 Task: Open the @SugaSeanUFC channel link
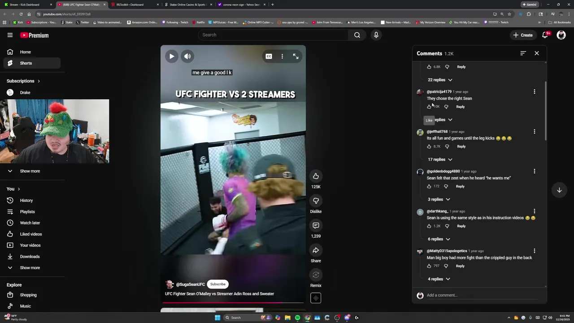click(190, 284)
